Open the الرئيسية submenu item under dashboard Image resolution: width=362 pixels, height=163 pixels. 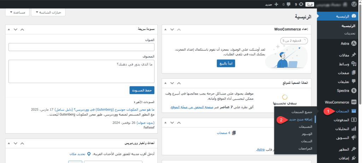[x=349, y=26]
